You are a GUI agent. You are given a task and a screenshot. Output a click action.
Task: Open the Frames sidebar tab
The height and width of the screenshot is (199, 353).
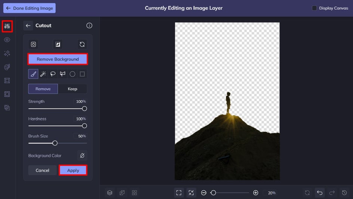coord(7,80)
